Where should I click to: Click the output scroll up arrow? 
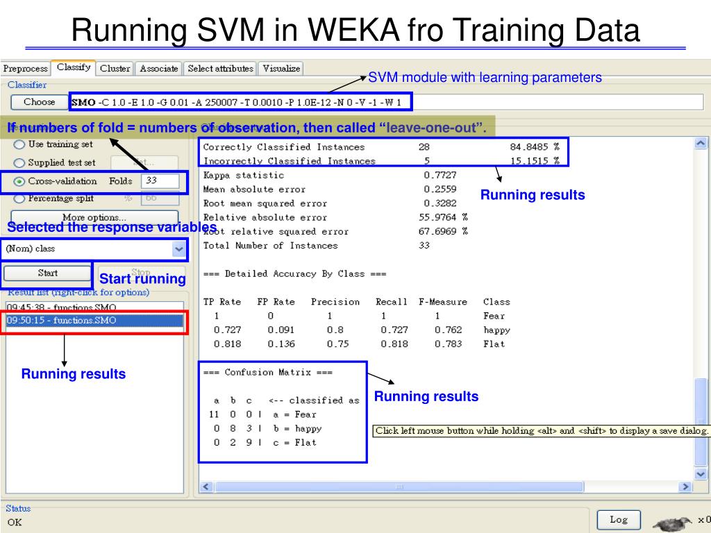[x=701, y=143]
